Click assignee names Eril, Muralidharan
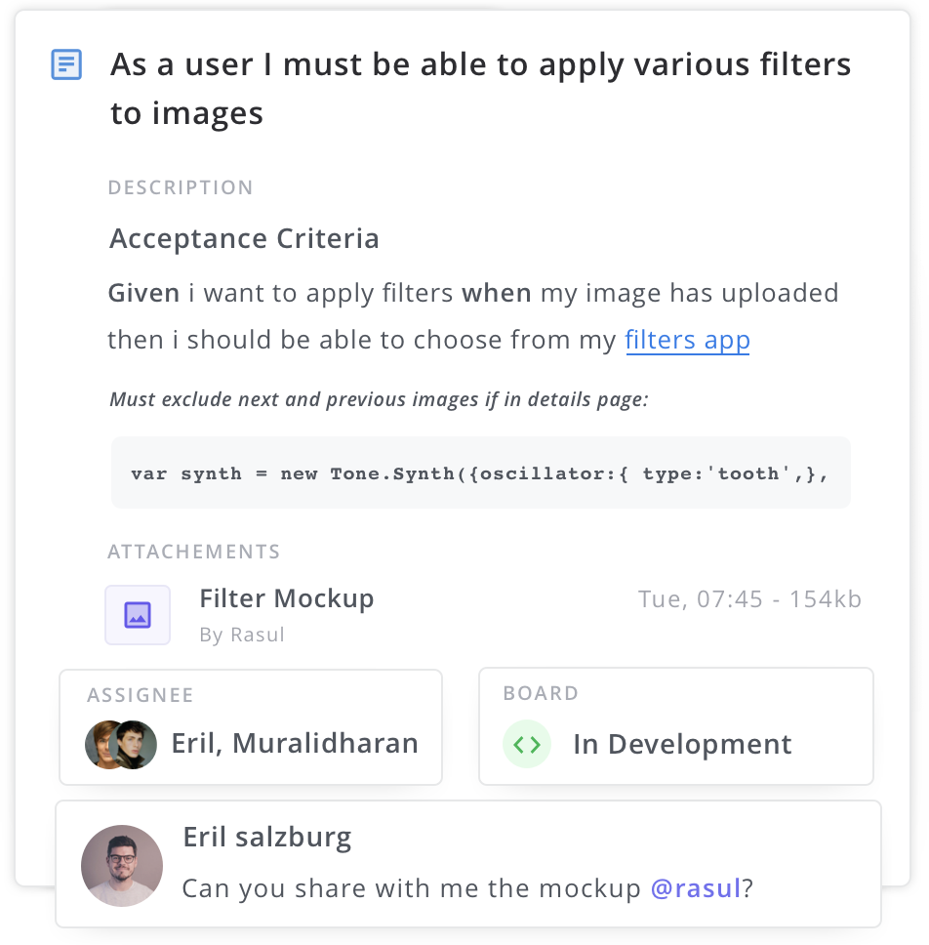The width and height of the screenshot is (929, 945). click(295, 743)
